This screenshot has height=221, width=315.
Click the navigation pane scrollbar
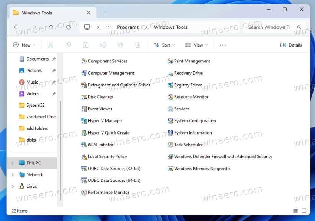coord(60,151)
